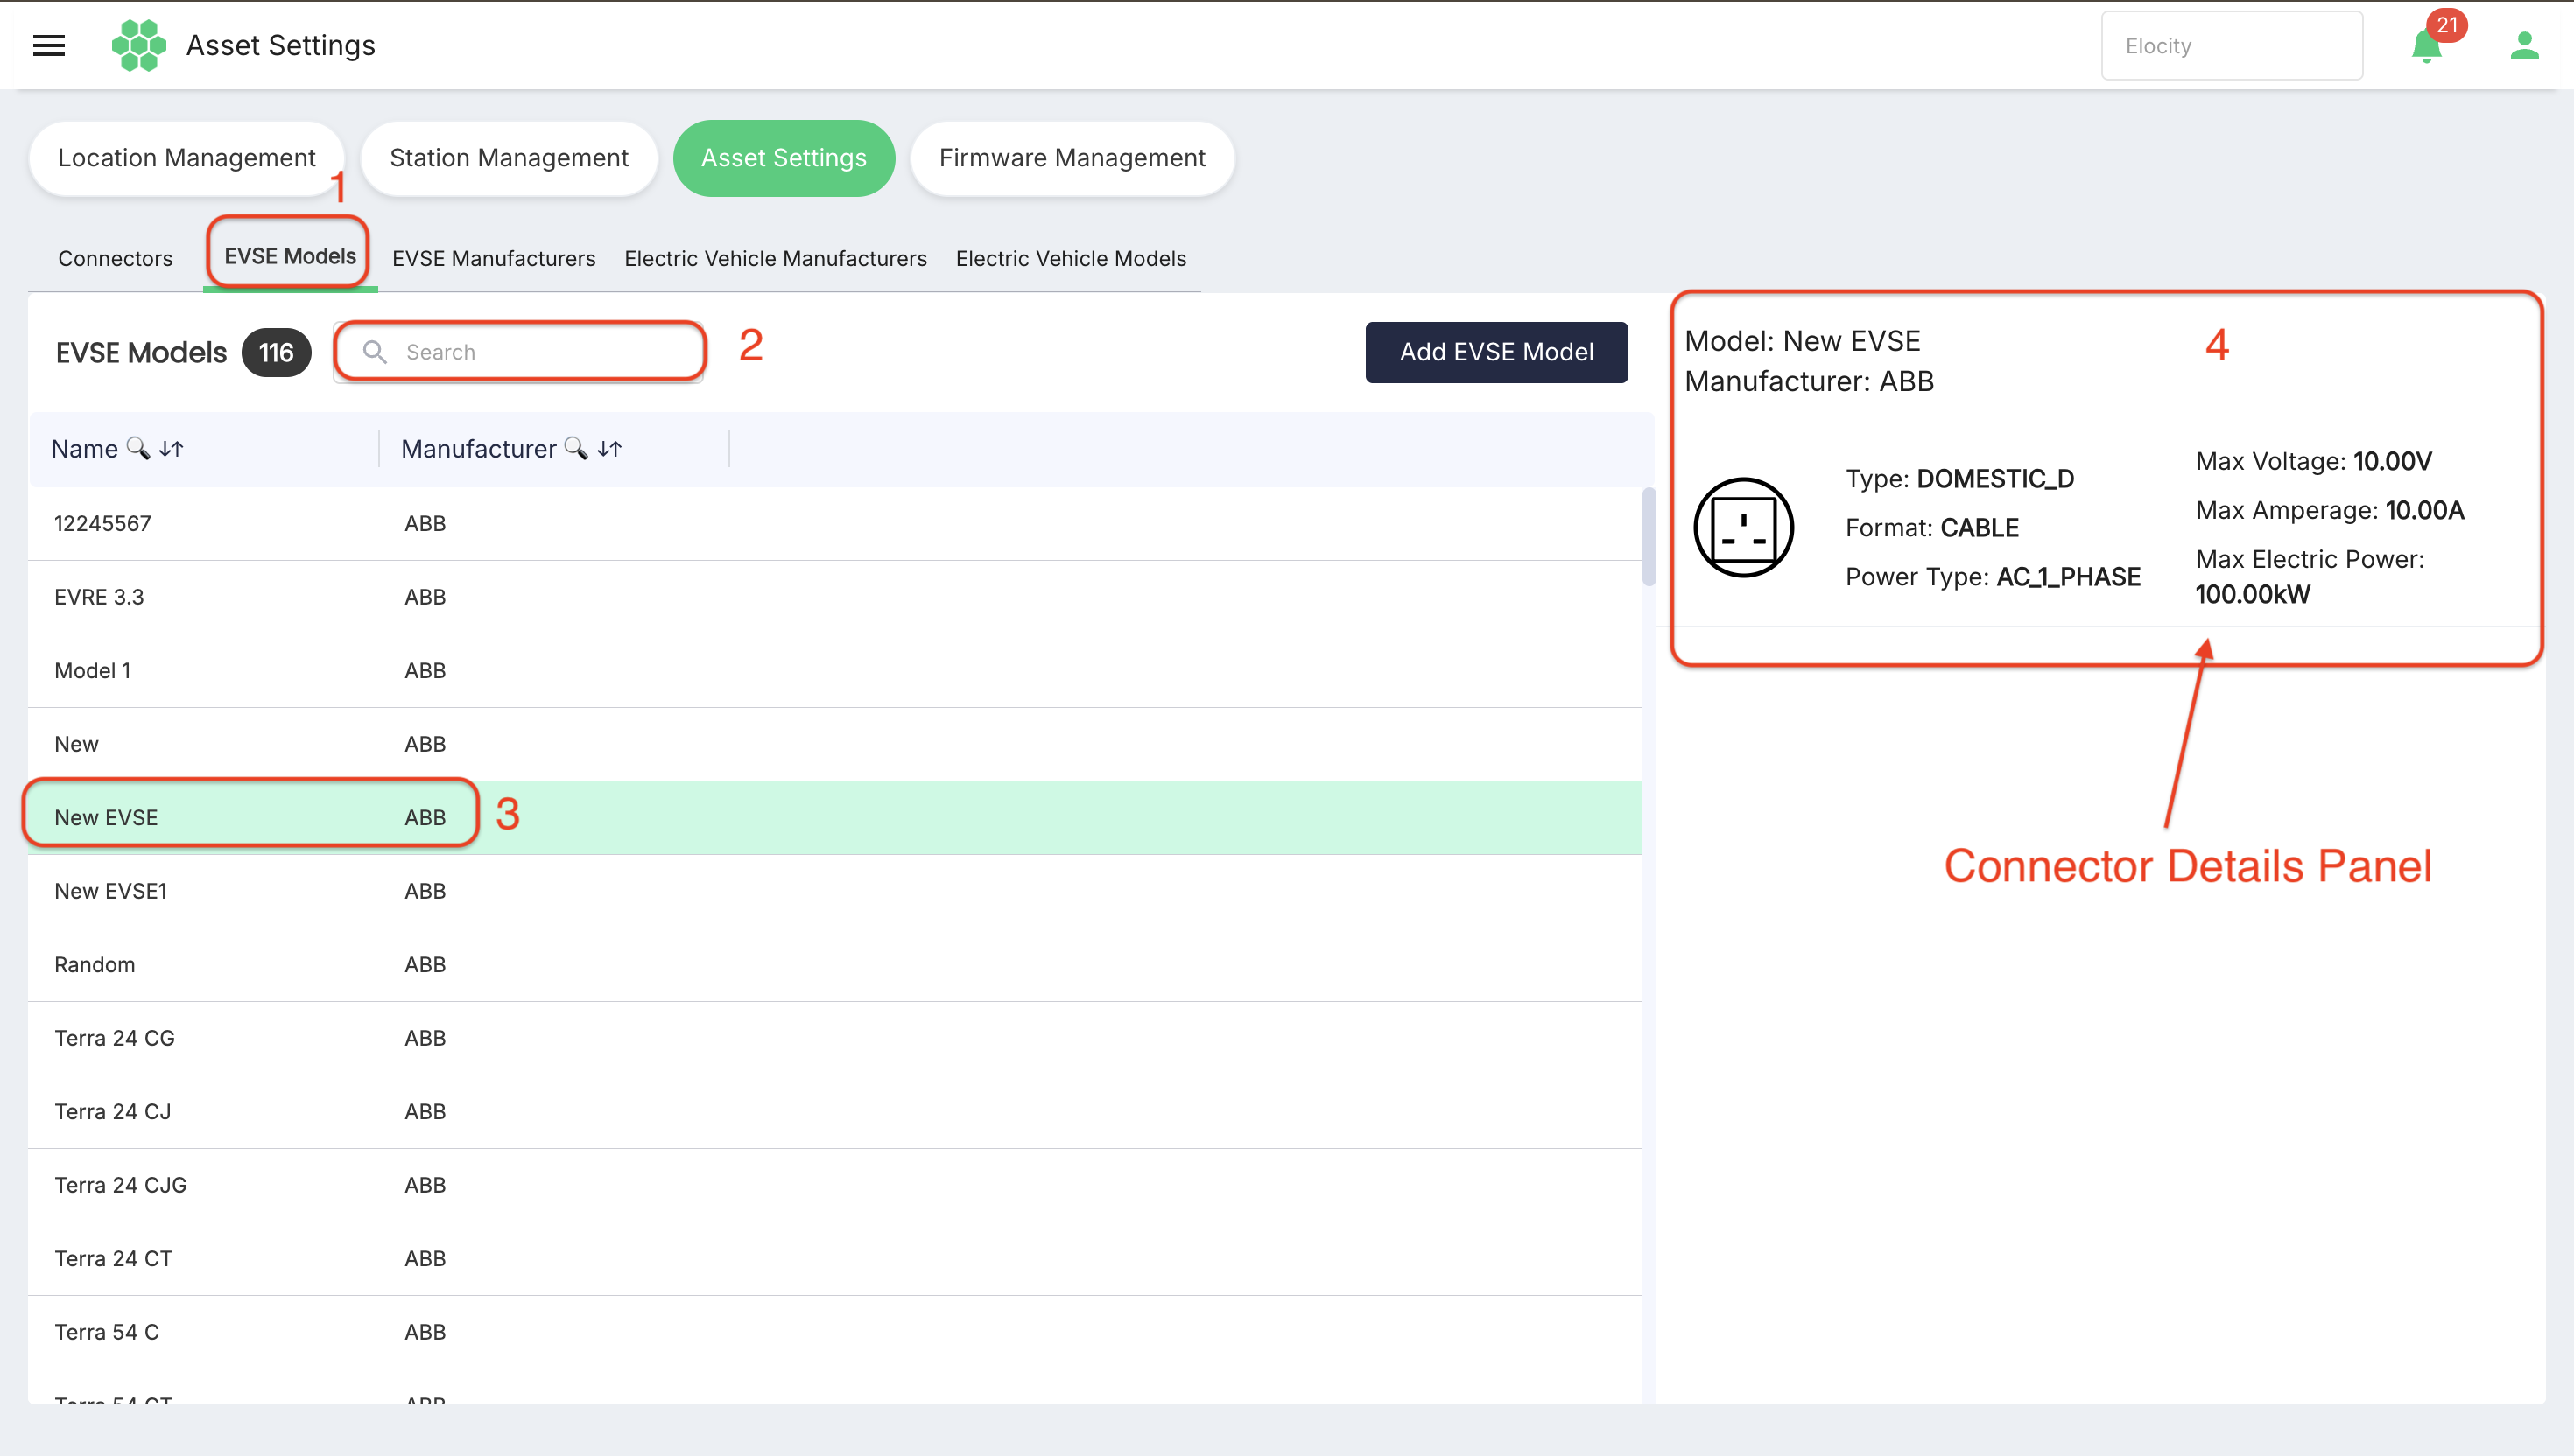Click the DOMESTIC_D connector socket icon

pos(1742,527)
